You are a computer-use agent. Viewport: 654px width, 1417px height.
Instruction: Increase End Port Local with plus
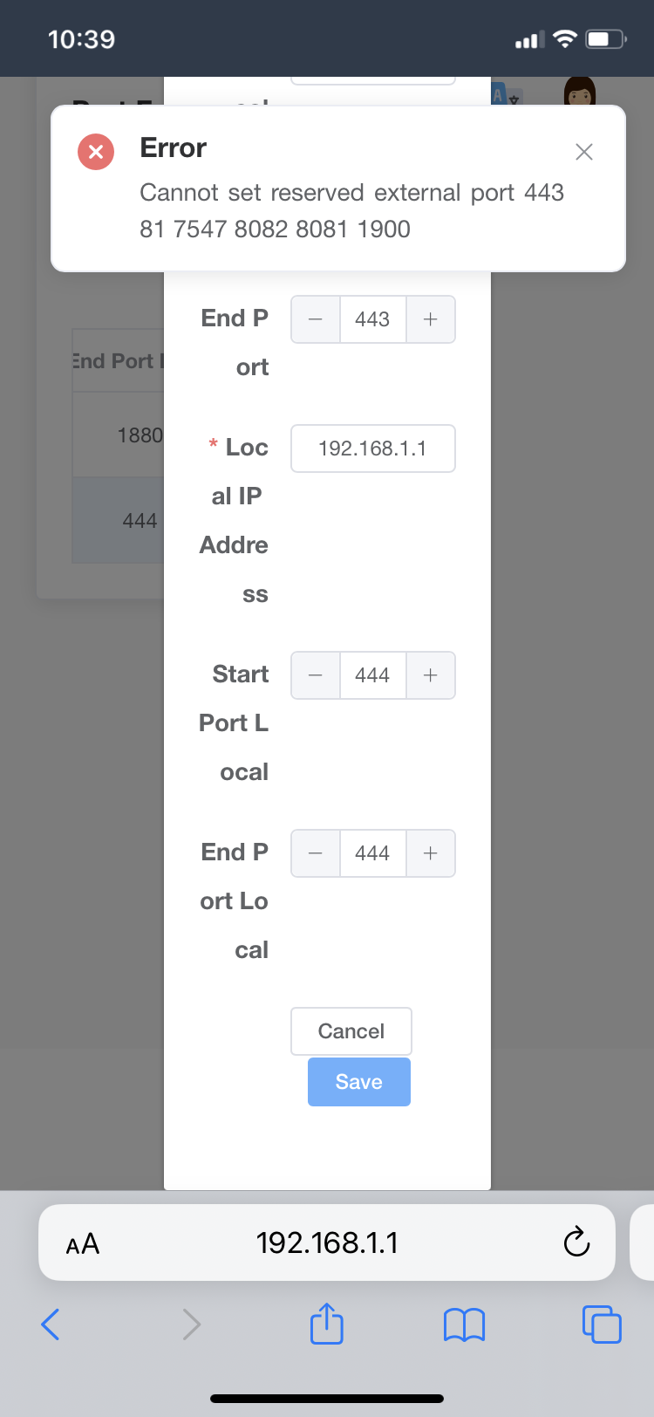(430, 853)
